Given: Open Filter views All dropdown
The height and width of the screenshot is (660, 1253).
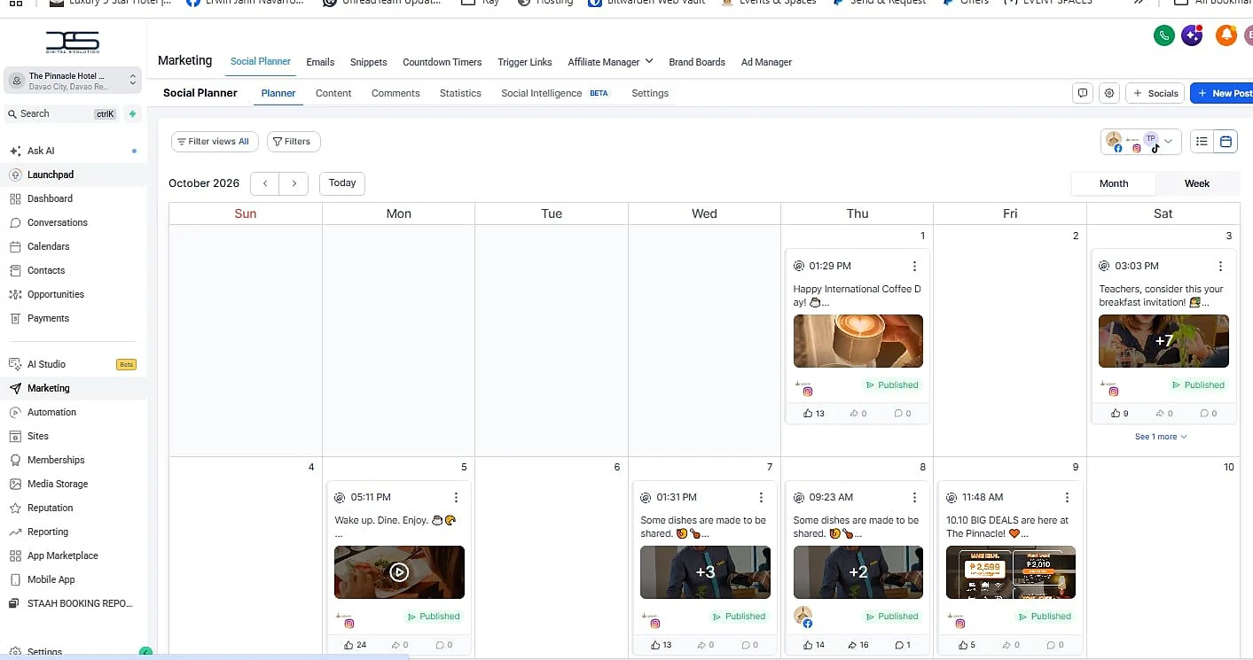Looking at the screenshot, I should coord(213,142).
